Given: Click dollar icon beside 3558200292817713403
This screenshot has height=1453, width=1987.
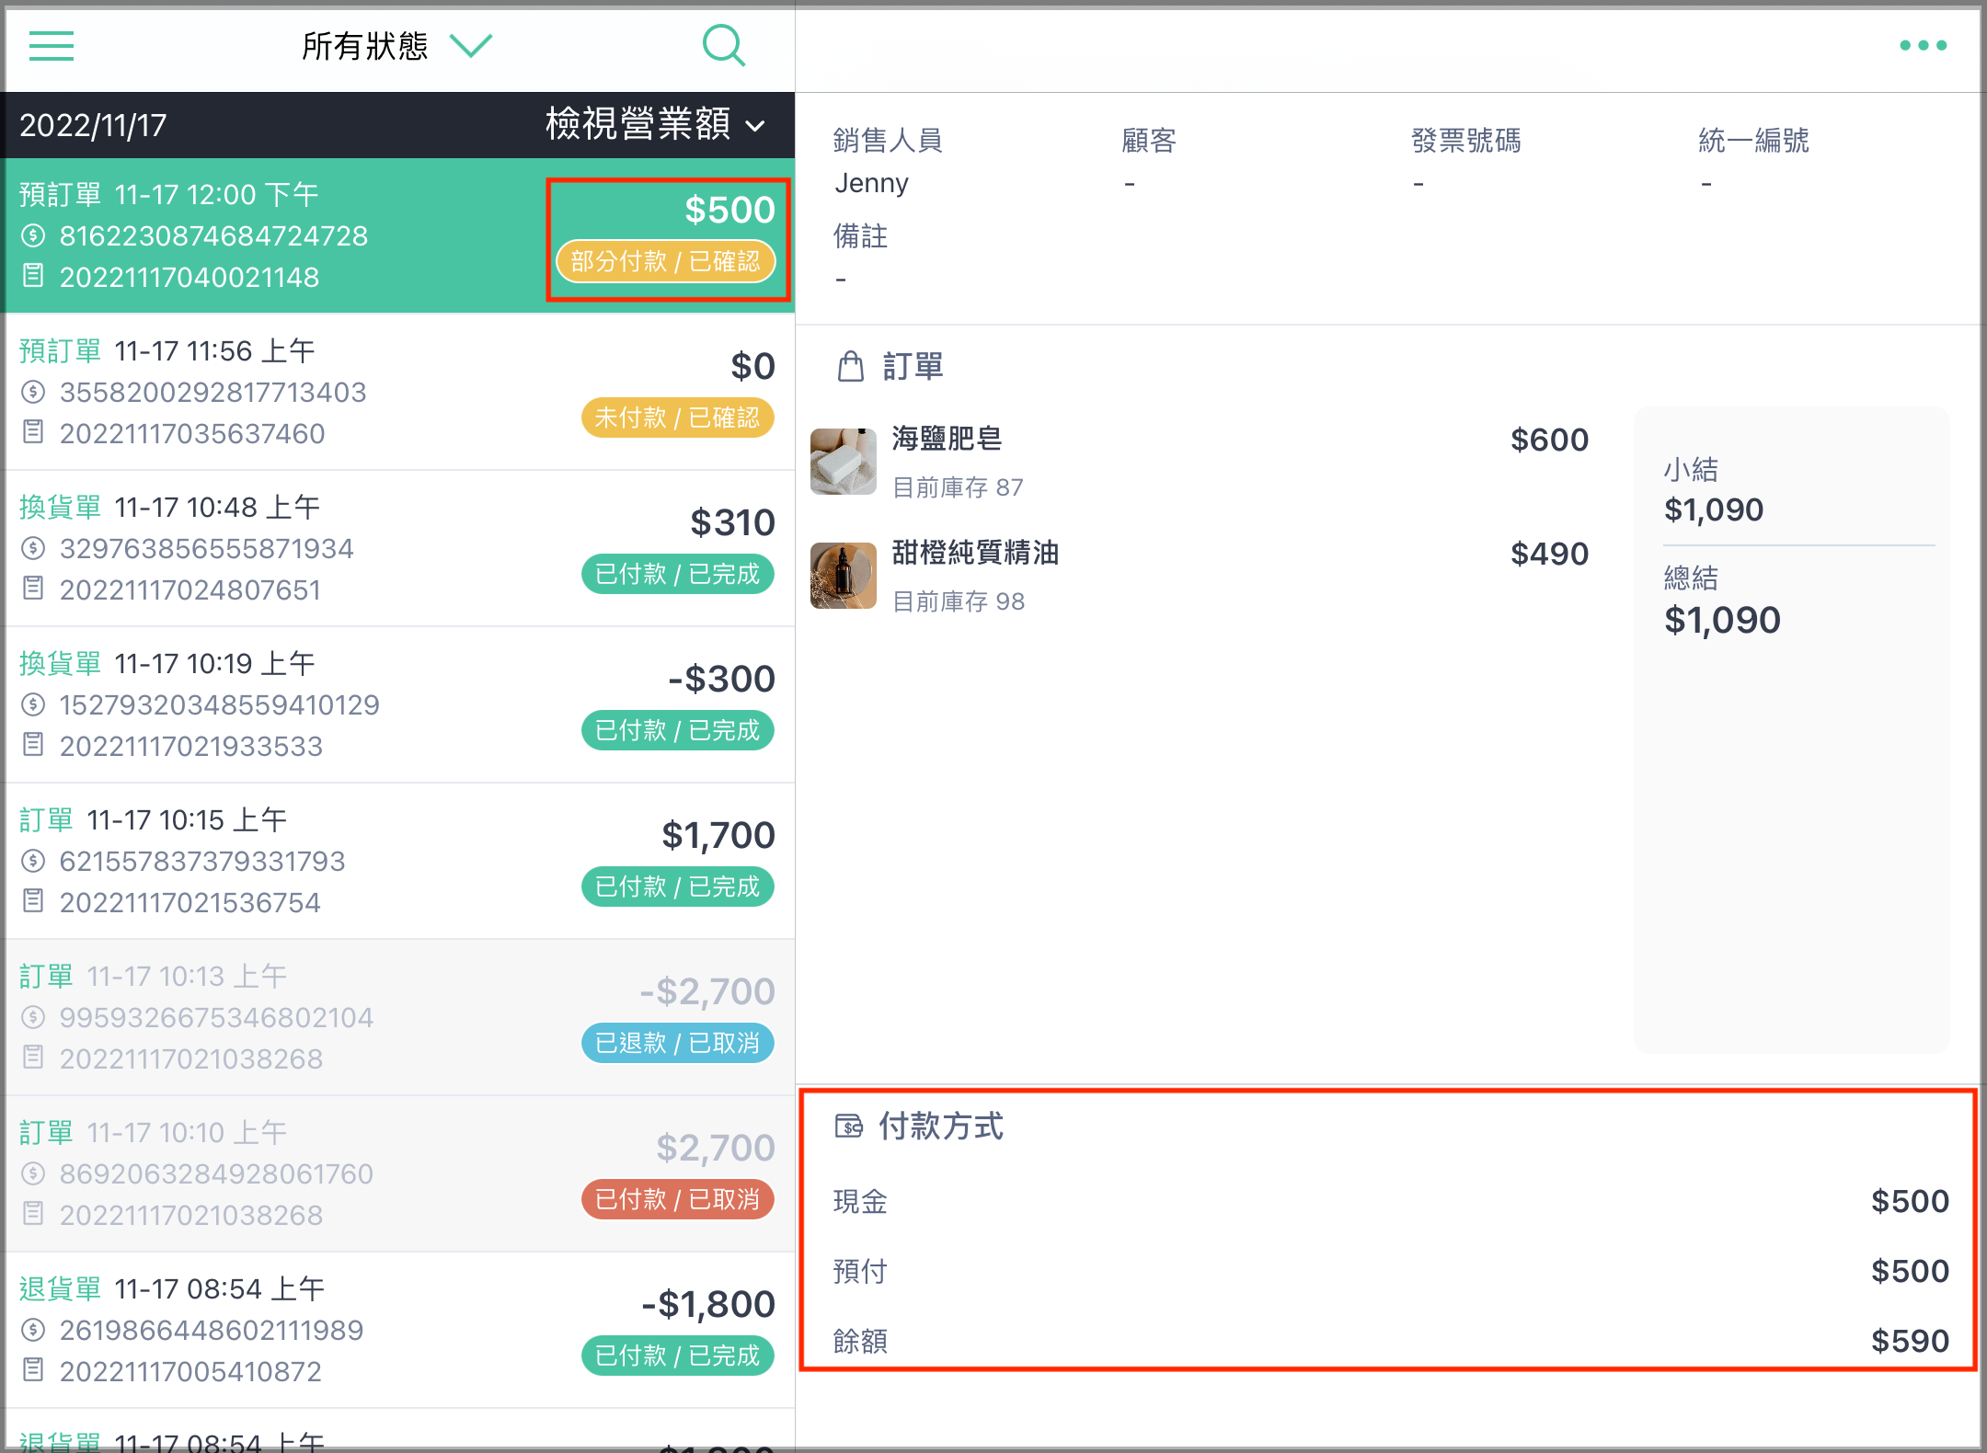Looking at the screenshot, I should (33, 392).
